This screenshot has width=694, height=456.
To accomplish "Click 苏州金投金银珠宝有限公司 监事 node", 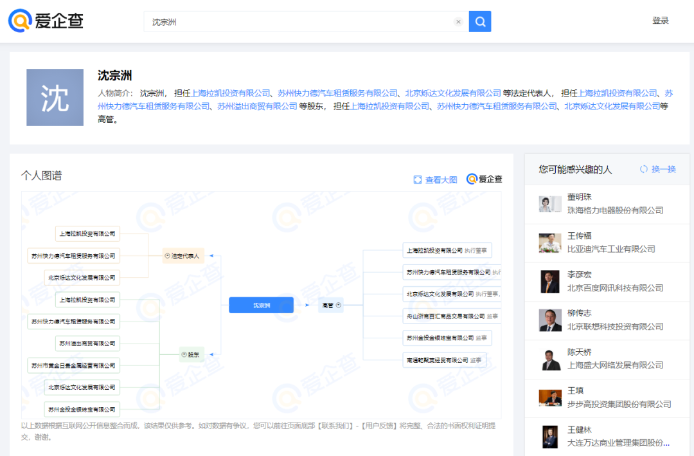I will tap(447, 338).
